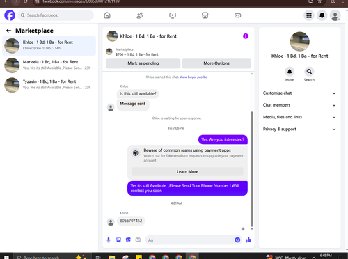Open File Explorer from the taskbar
This screenshot has width=348, height=259.
(112, 257)
